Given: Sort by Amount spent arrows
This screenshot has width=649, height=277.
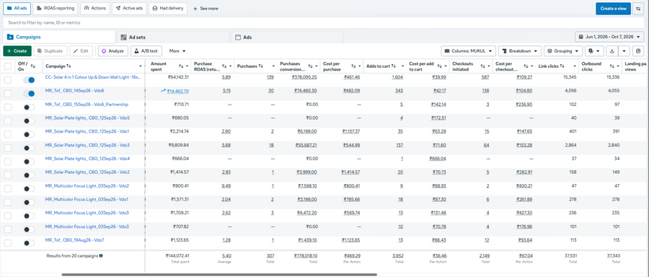Looking at the screenshot, I should click(x=181, y=66).
